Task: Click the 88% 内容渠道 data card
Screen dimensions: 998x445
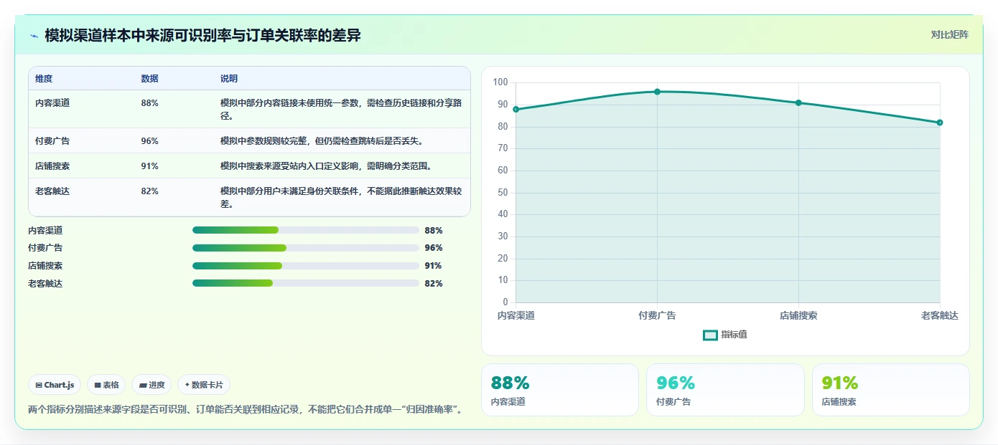Action: point(559,390)
